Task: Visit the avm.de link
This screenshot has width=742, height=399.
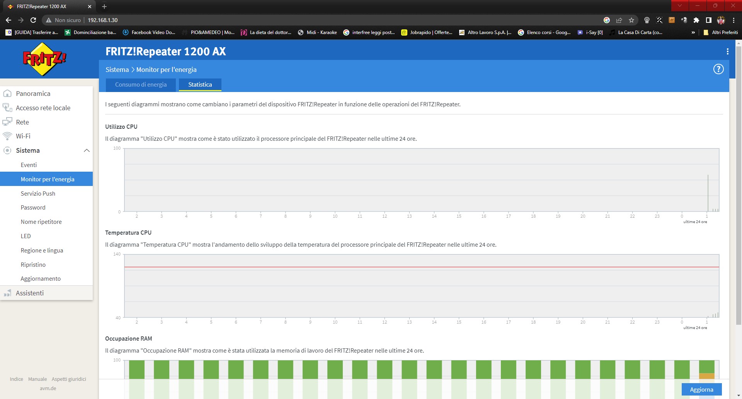Action: (48, 388)
